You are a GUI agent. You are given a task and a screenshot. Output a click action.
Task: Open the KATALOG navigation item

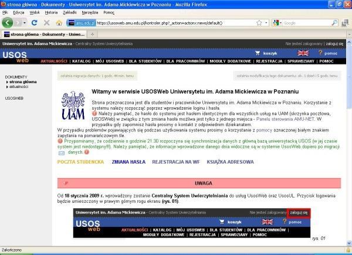tap(82, 61)
